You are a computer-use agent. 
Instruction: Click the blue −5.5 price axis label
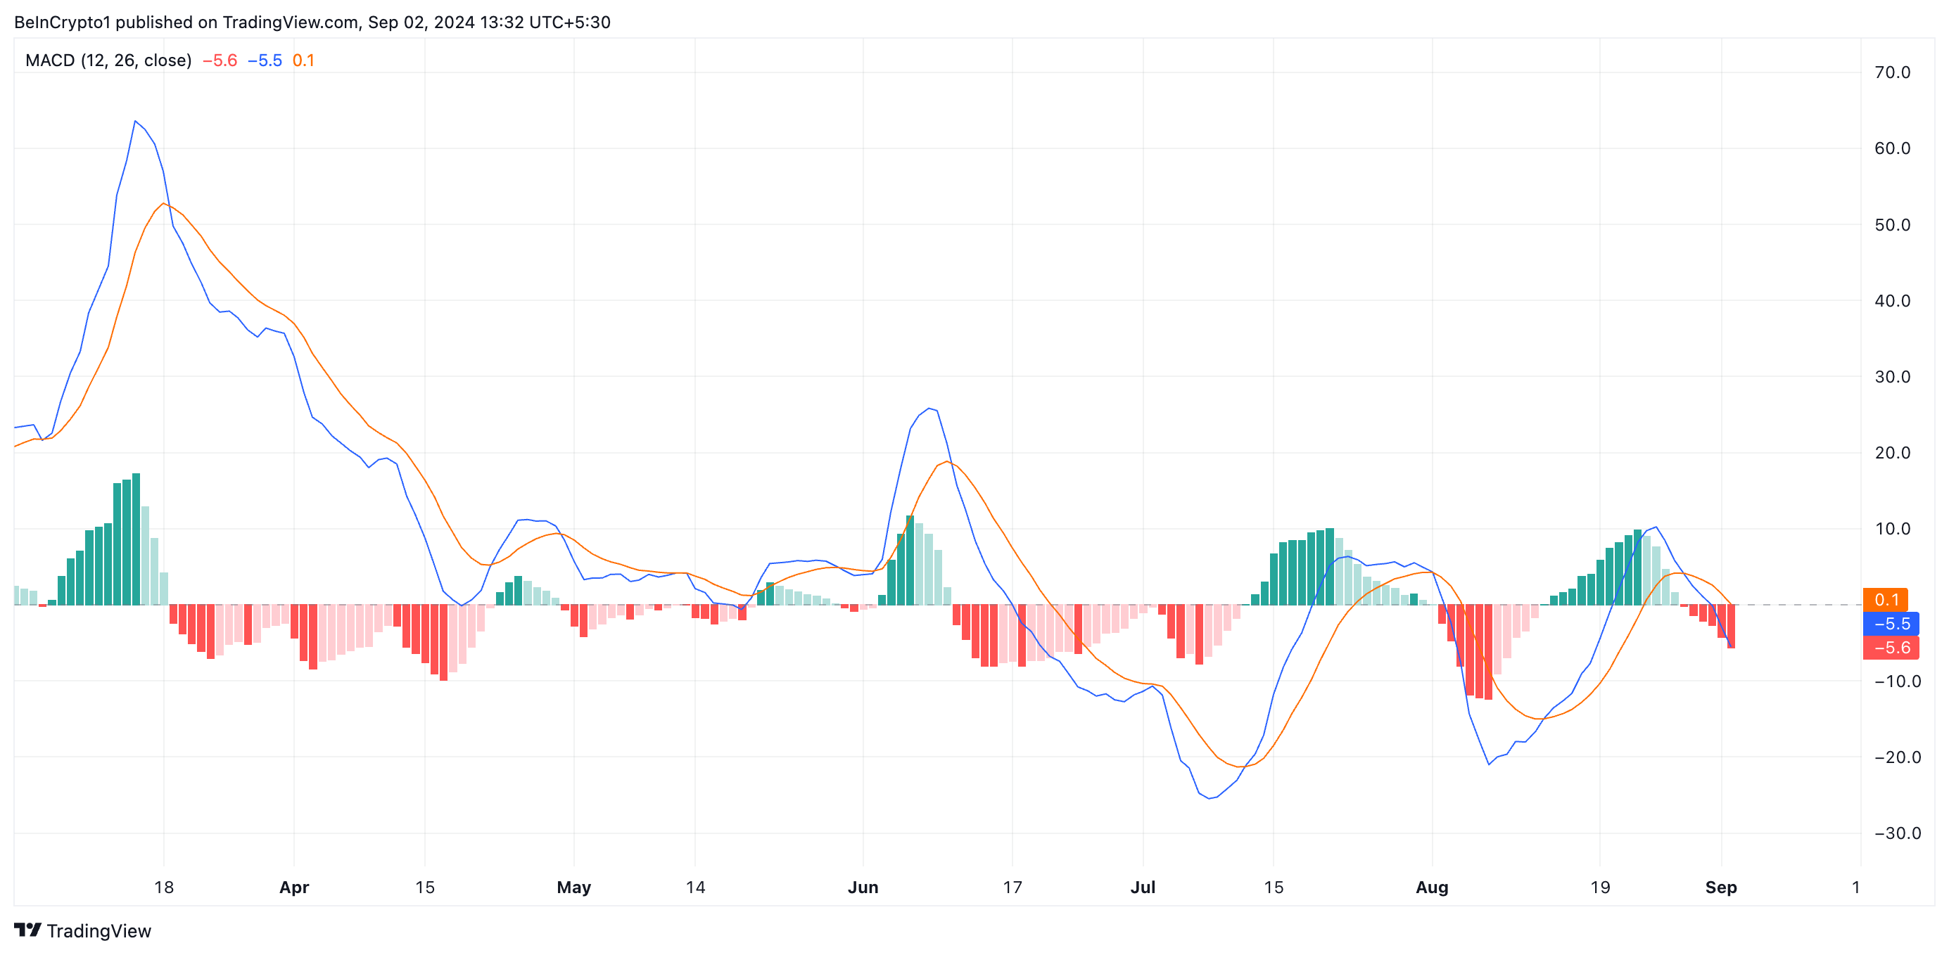tap(1891, 624)
